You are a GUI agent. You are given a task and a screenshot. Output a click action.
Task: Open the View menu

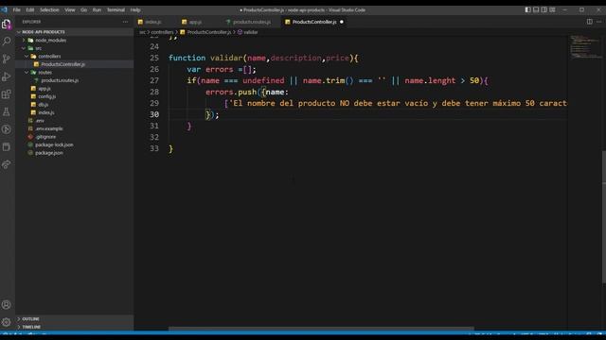[x=70, y=10]
